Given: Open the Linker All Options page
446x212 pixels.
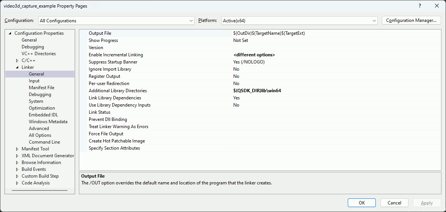Looking at the screenshot, I should tap(40, 135).
